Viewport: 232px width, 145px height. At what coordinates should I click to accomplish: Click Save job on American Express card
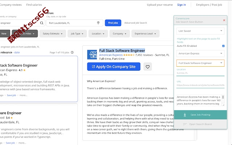[x=11, y=95]
